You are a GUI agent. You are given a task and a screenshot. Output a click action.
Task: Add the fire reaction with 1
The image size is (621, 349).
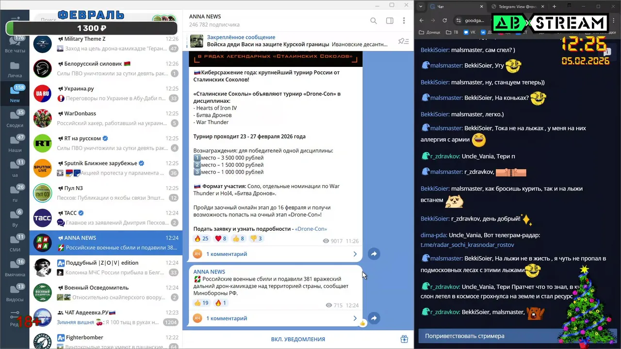pyautogui.click(x=221, y=303)
